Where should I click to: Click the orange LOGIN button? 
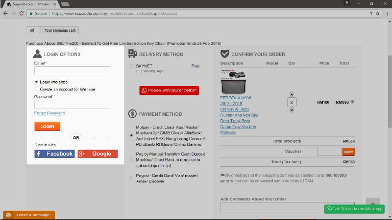[47, 127]
